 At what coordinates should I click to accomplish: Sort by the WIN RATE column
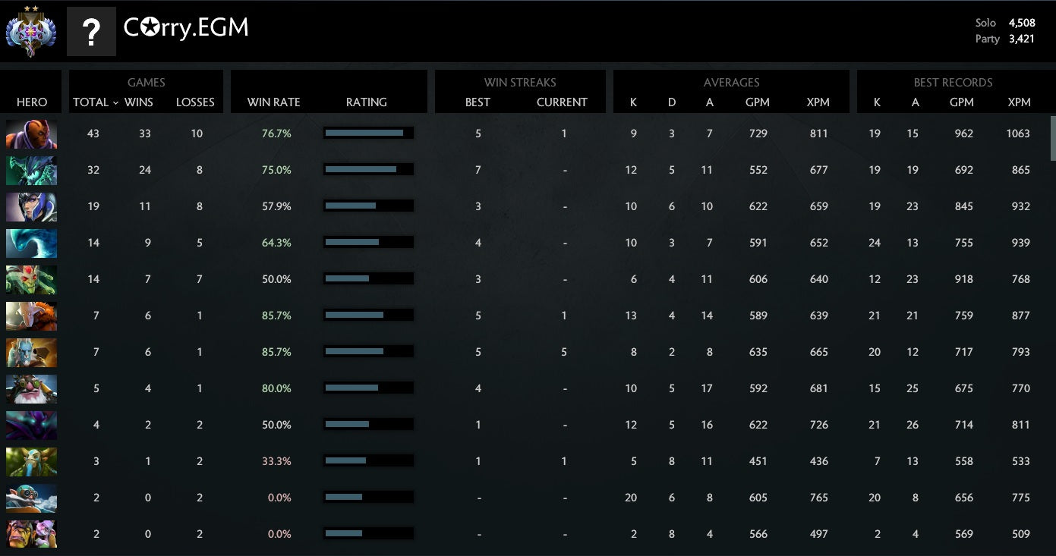[273, 102]
